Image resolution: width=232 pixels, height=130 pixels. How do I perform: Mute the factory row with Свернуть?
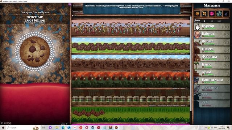(x=176, y=88)
